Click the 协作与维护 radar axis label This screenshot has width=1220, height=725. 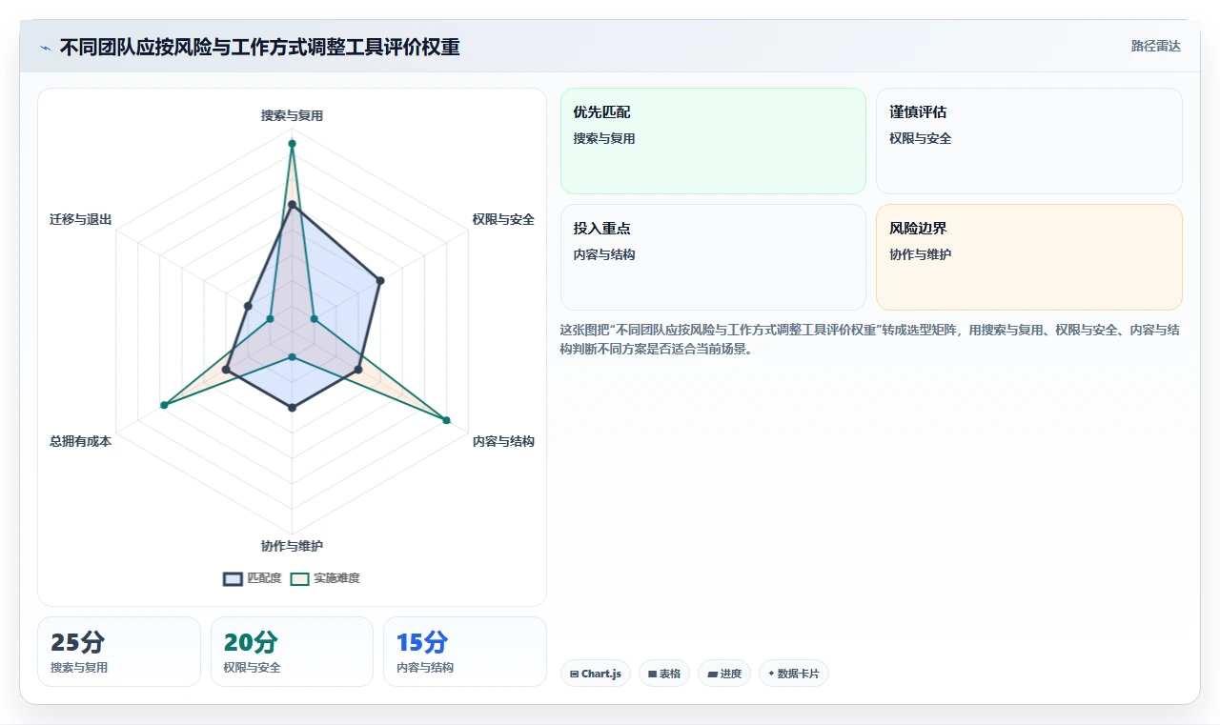292,546
